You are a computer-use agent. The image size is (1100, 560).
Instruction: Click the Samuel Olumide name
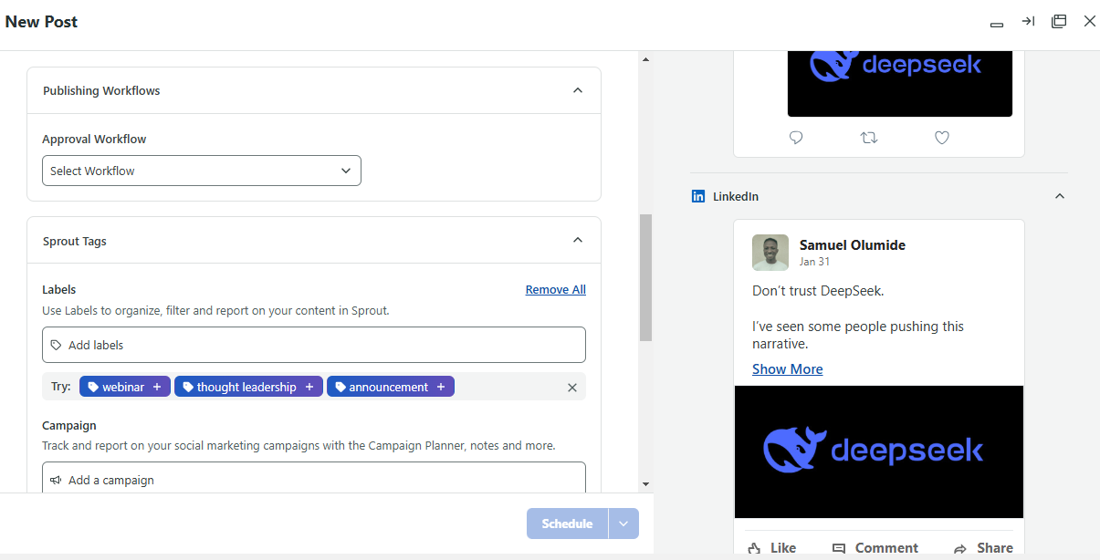click(853, 244)
